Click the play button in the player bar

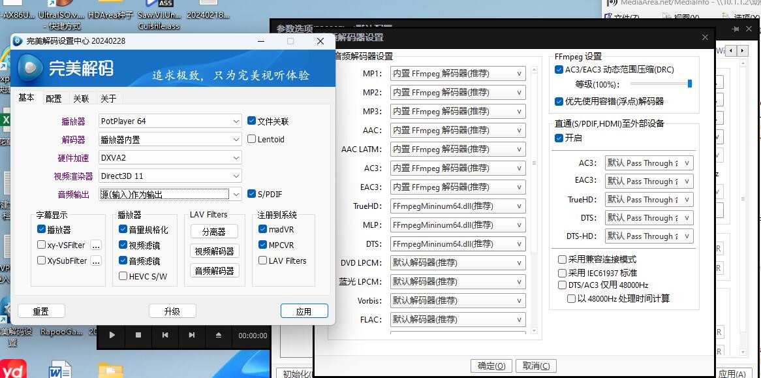pyautogui.click(x=112, y=335)
